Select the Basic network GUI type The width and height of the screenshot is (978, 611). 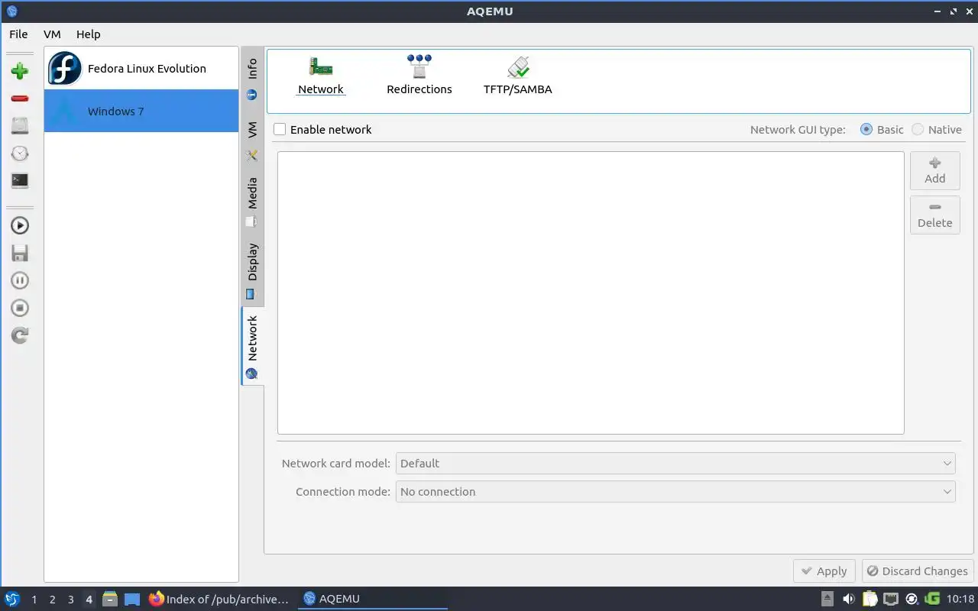click(x=866, y=130)
